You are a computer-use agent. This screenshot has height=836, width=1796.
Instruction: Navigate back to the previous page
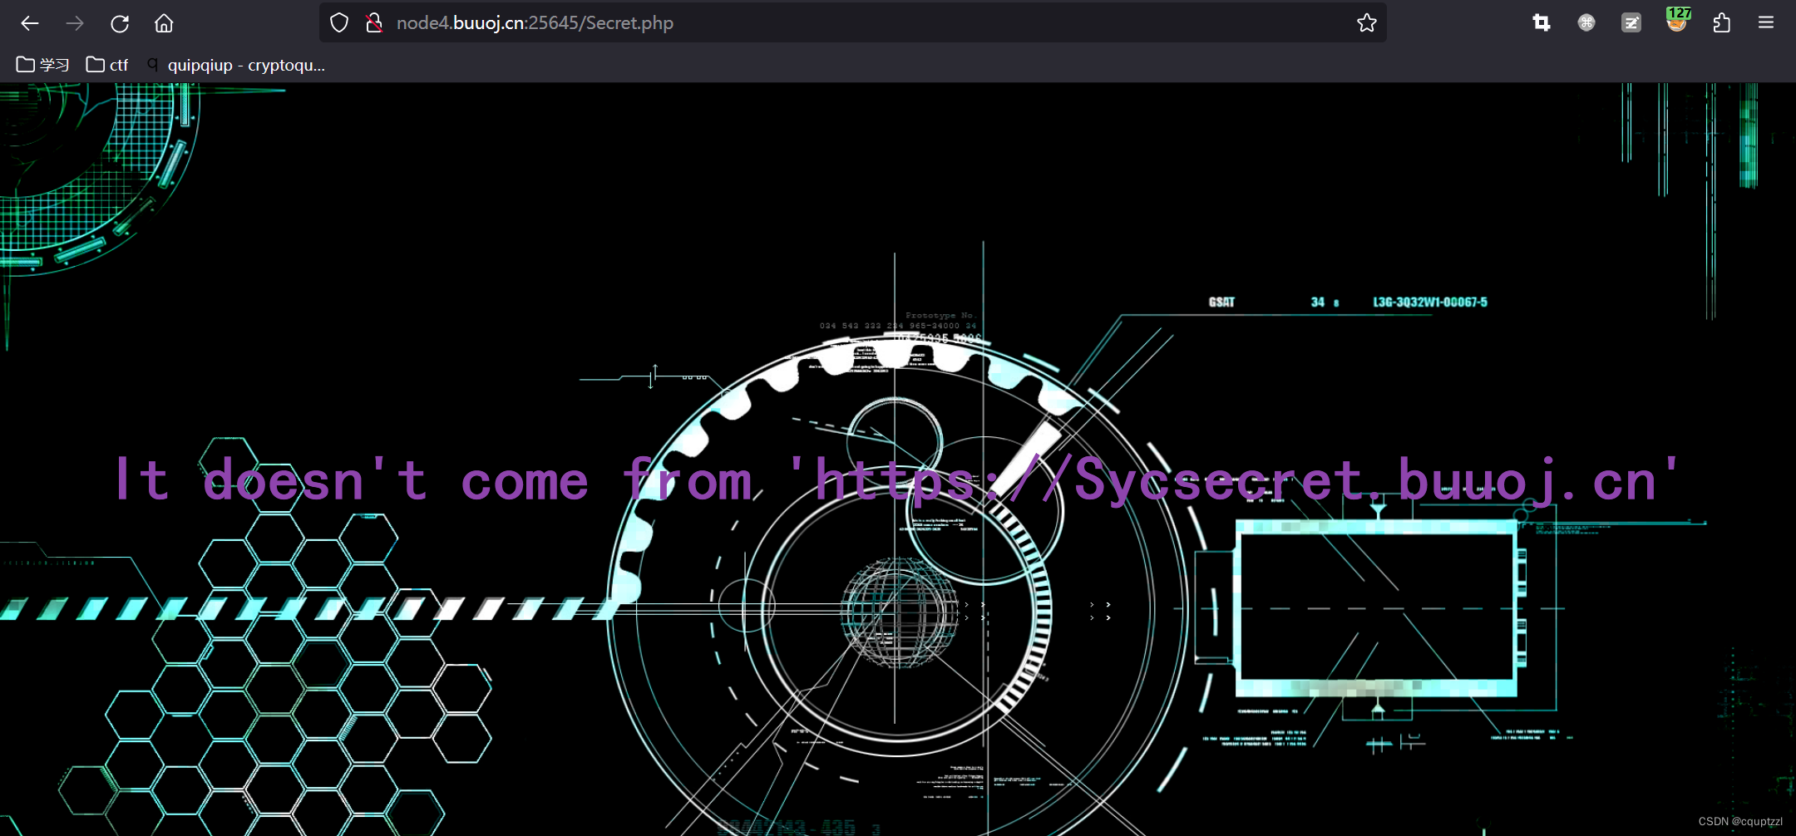[30, 23]
